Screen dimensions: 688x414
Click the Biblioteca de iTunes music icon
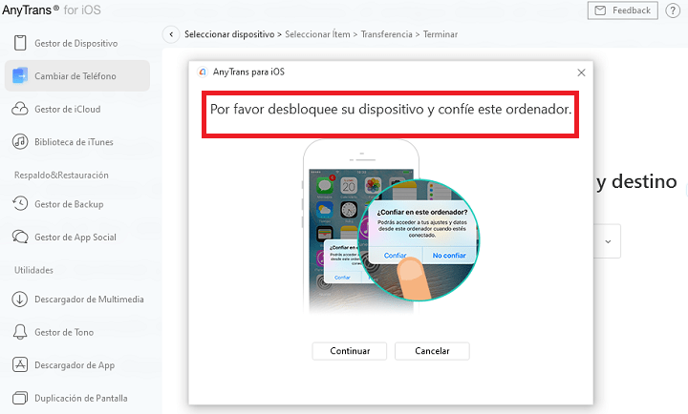[20, 141]
